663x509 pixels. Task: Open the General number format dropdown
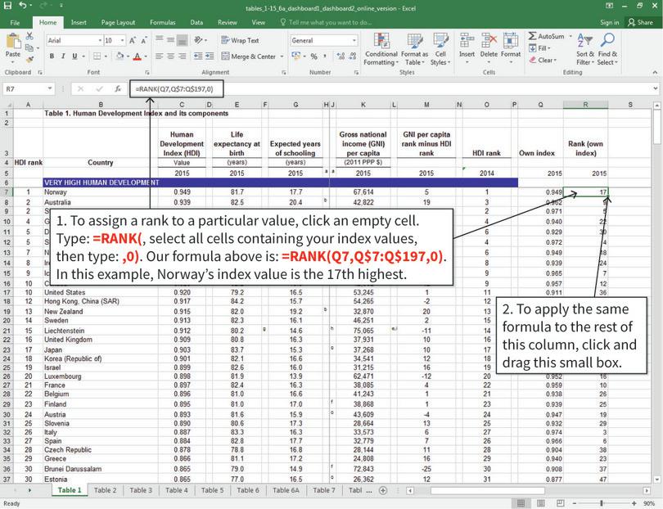click(x=354, y=39)
